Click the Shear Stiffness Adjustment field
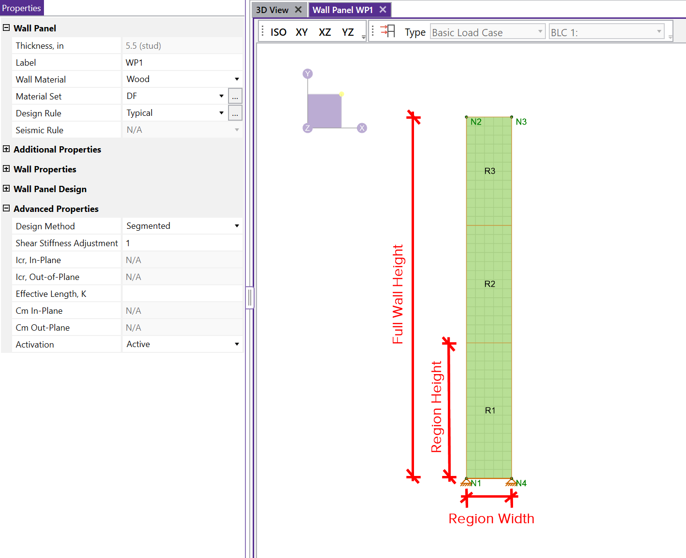Viewport: 686px width, 558px height. pos(182,243)
